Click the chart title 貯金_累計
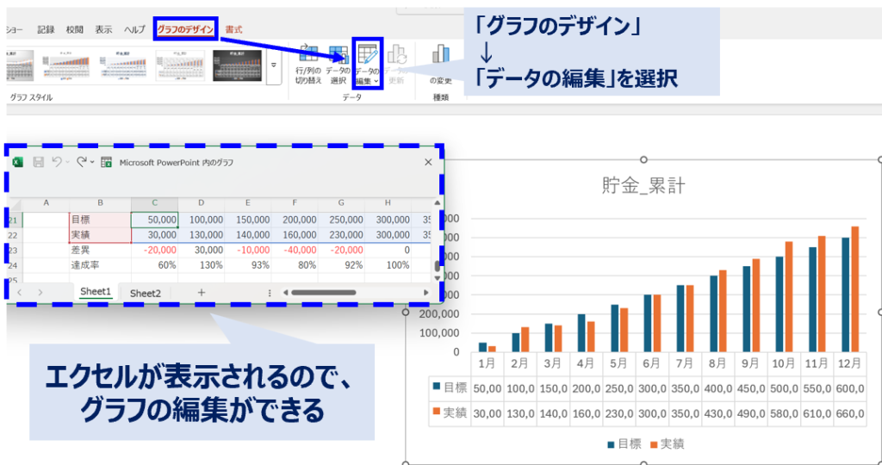 click(643, 187)
